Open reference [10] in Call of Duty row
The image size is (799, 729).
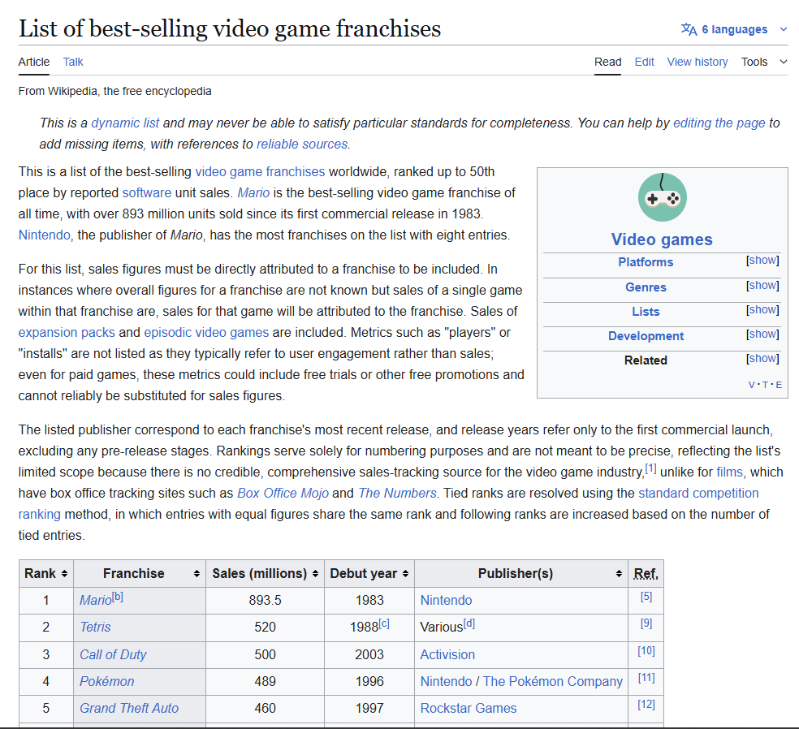pos(646,650)
